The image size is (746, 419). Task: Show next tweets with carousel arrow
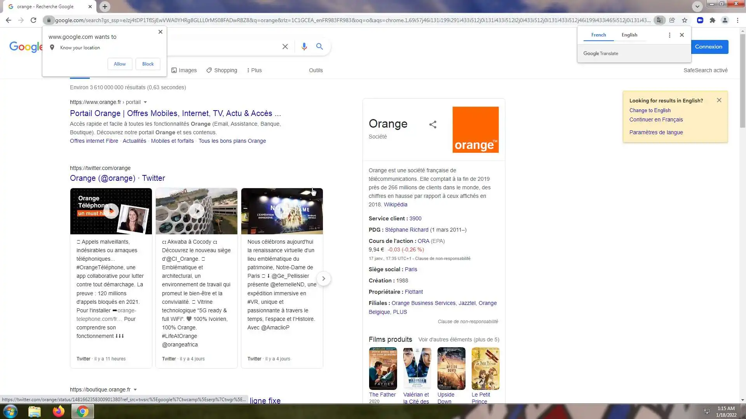click(x=323, y=279)
